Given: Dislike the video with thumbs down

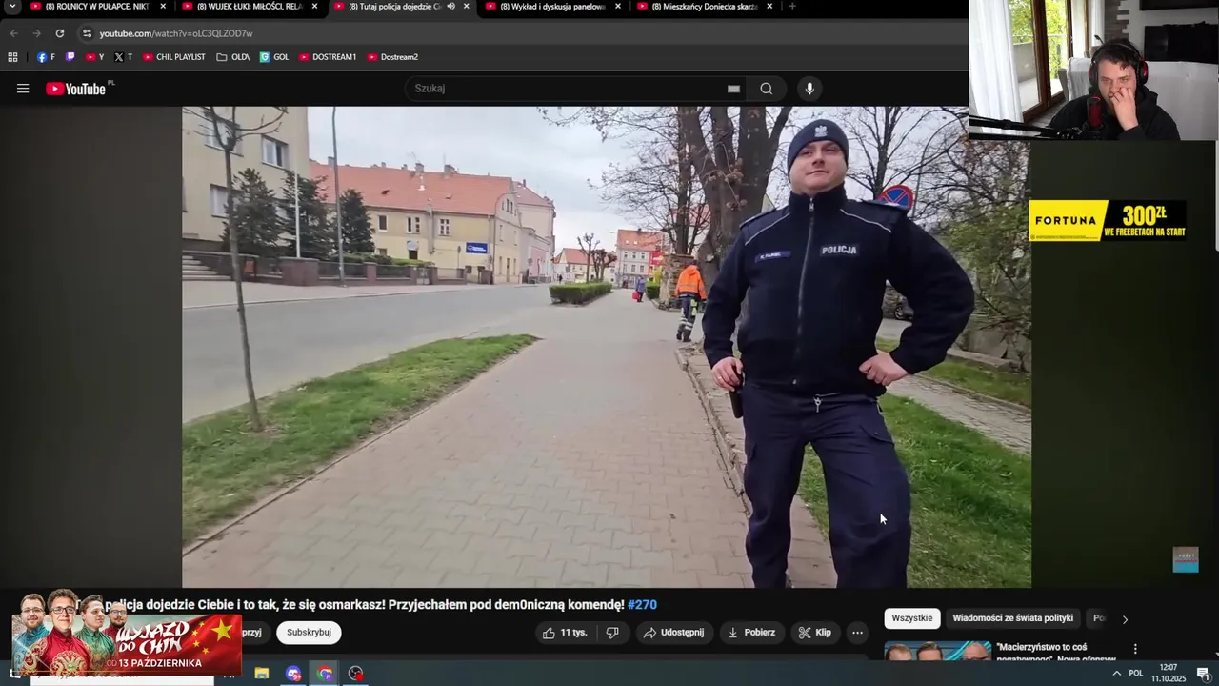Looking at the screenshot, I should 612,633.
